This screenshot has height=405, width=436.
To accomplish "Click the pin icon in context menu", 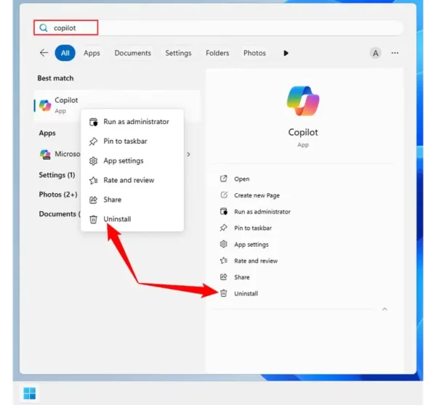I will [x=94, y=142].
